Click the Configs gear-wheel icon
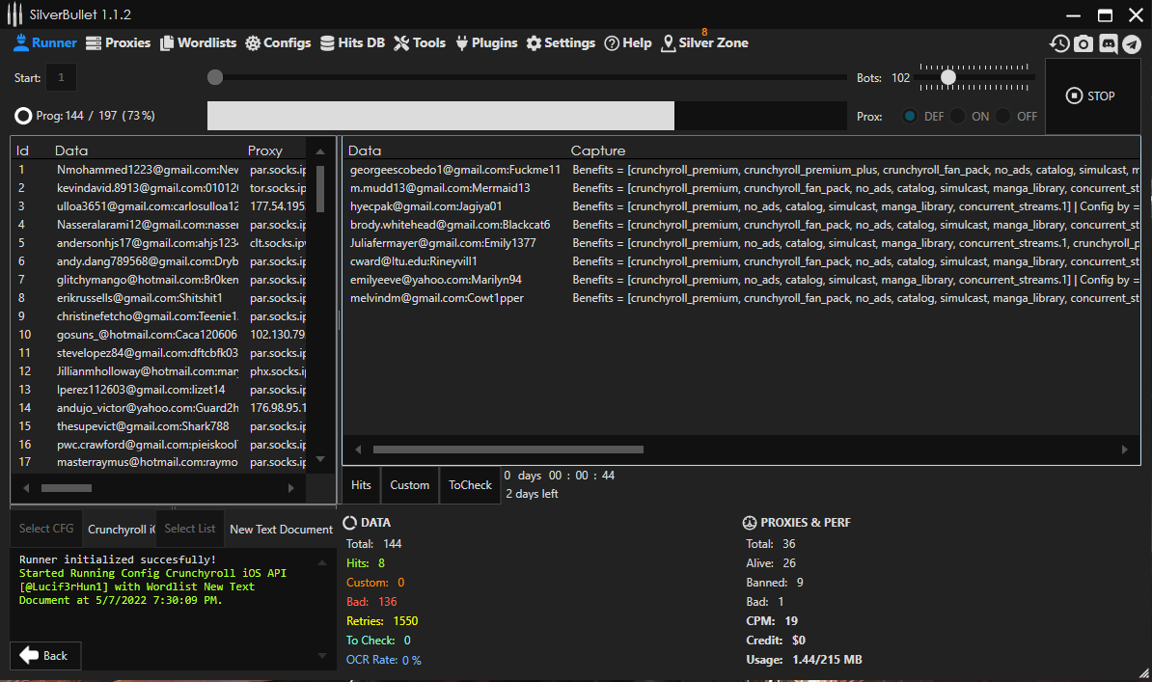This screenshot has height=682, width=1152. click(253, 43)
